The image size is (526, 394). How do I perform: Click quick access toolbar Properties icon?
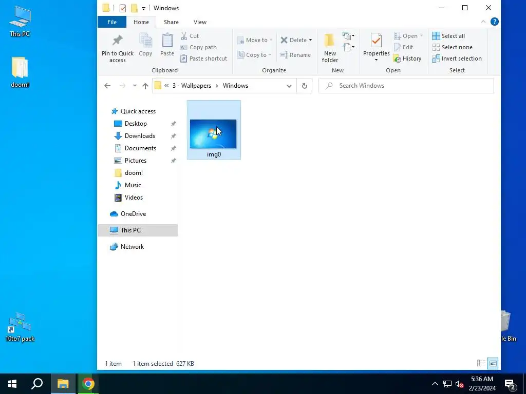tap(123, 8)
